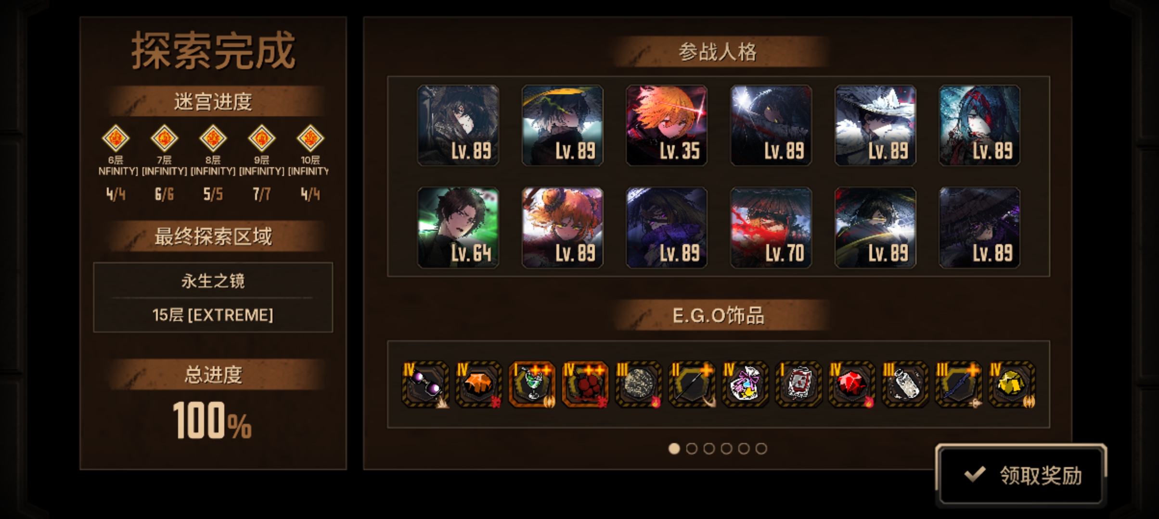Viewport: 1159px width, 519px height.
Task: Select the wrapped candy bag gift icon
Action: pos(745,385)
